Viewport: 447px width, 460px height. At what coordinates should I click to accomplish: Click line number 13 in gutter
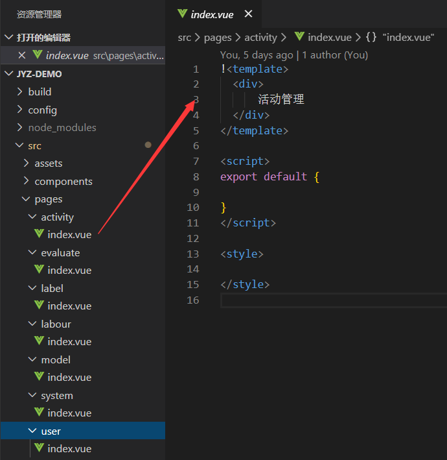coord(193,254)
